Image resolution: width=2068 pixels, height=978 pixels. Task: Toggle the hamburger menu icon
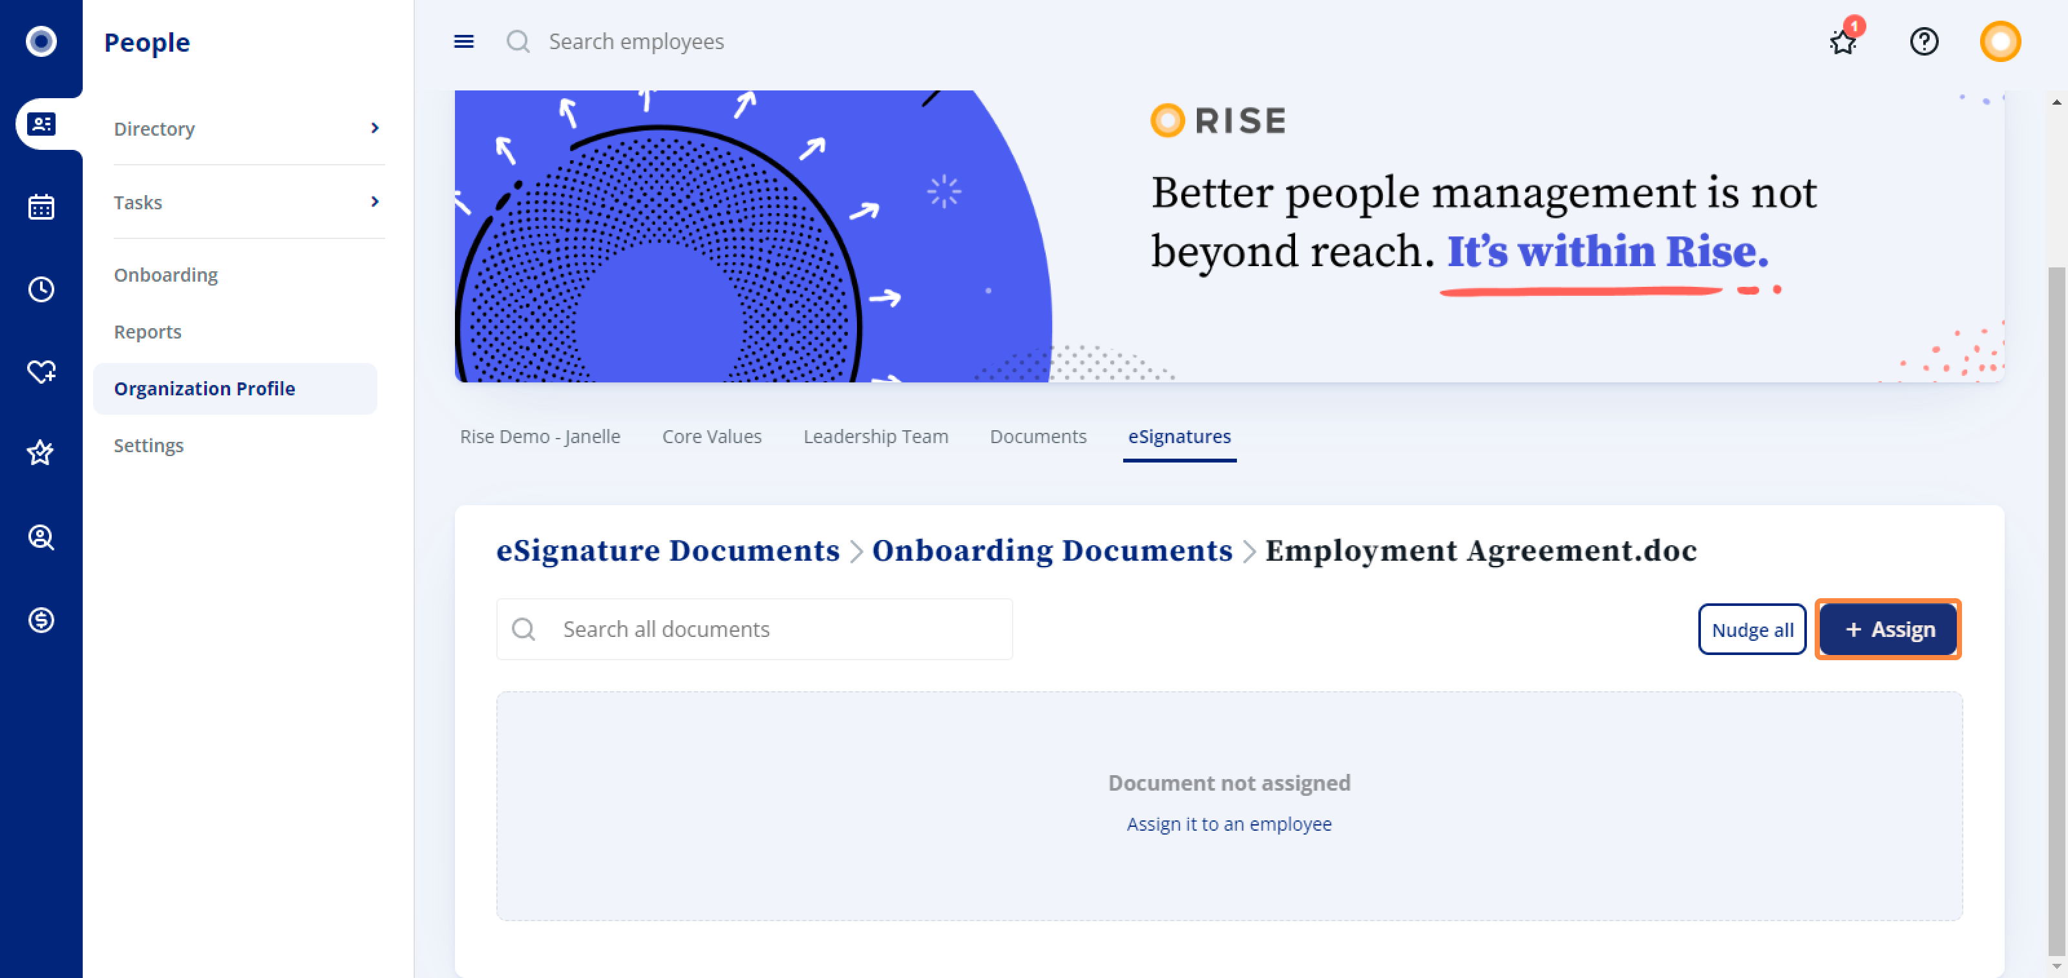tap(464, 41)
